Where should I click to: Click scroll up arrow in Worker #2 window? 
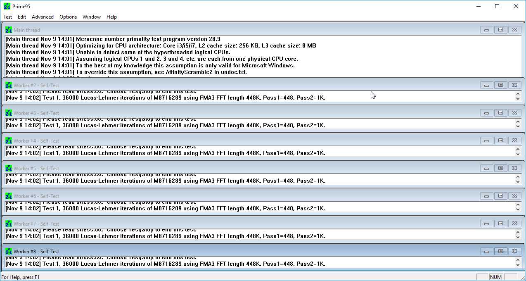518,94
